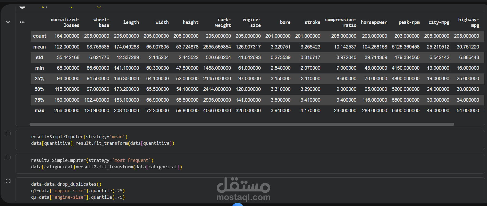Click the 120.900000 wheel-base max
This screenshot has width=487, height=206.
(97, 111)
